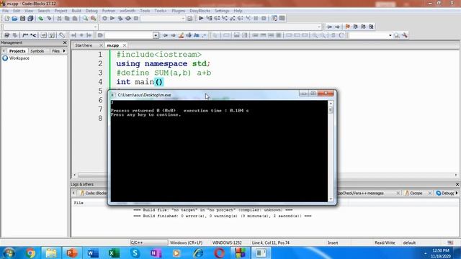Click the wrench settings icon on toolbar
The height and width of the screenshot is (259, 461).
pyautogui.click(x=405, y=35)
